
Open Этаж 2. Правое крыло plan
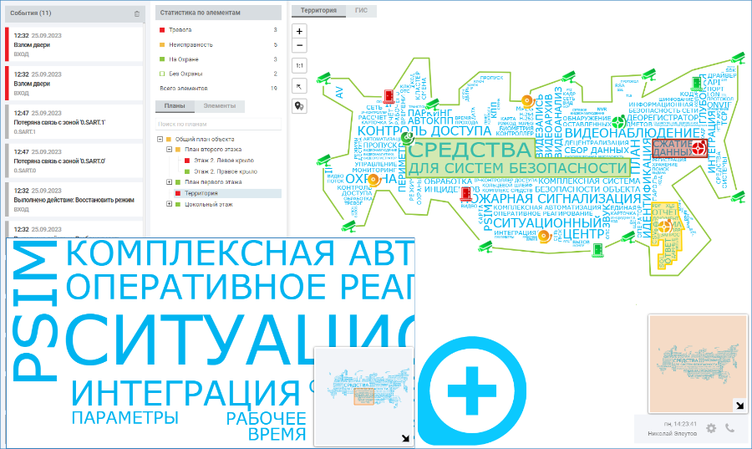(x=226, y=171)
